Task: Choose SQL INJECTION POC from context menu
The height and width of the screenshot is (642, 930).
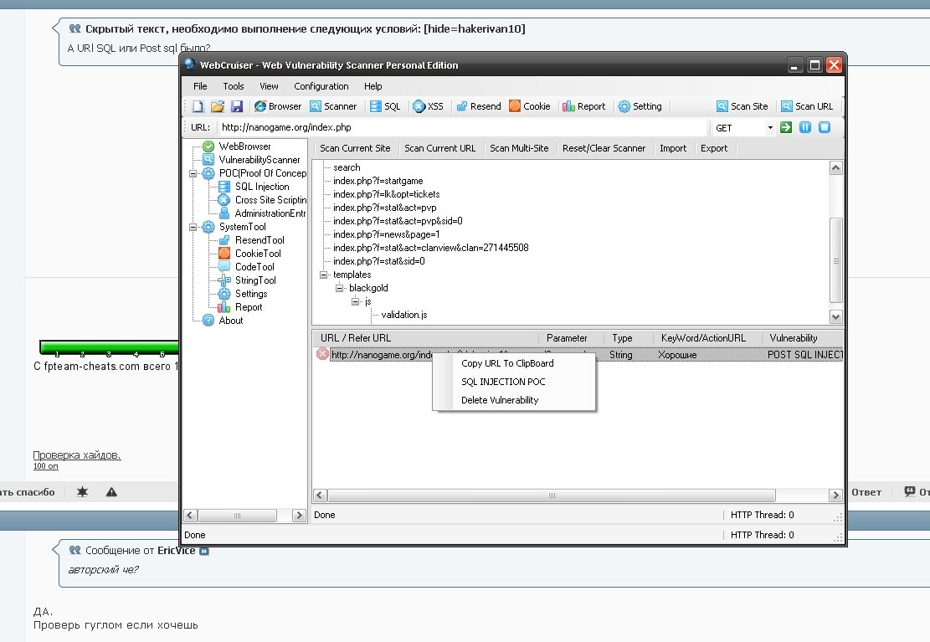Action: (514, 382)
